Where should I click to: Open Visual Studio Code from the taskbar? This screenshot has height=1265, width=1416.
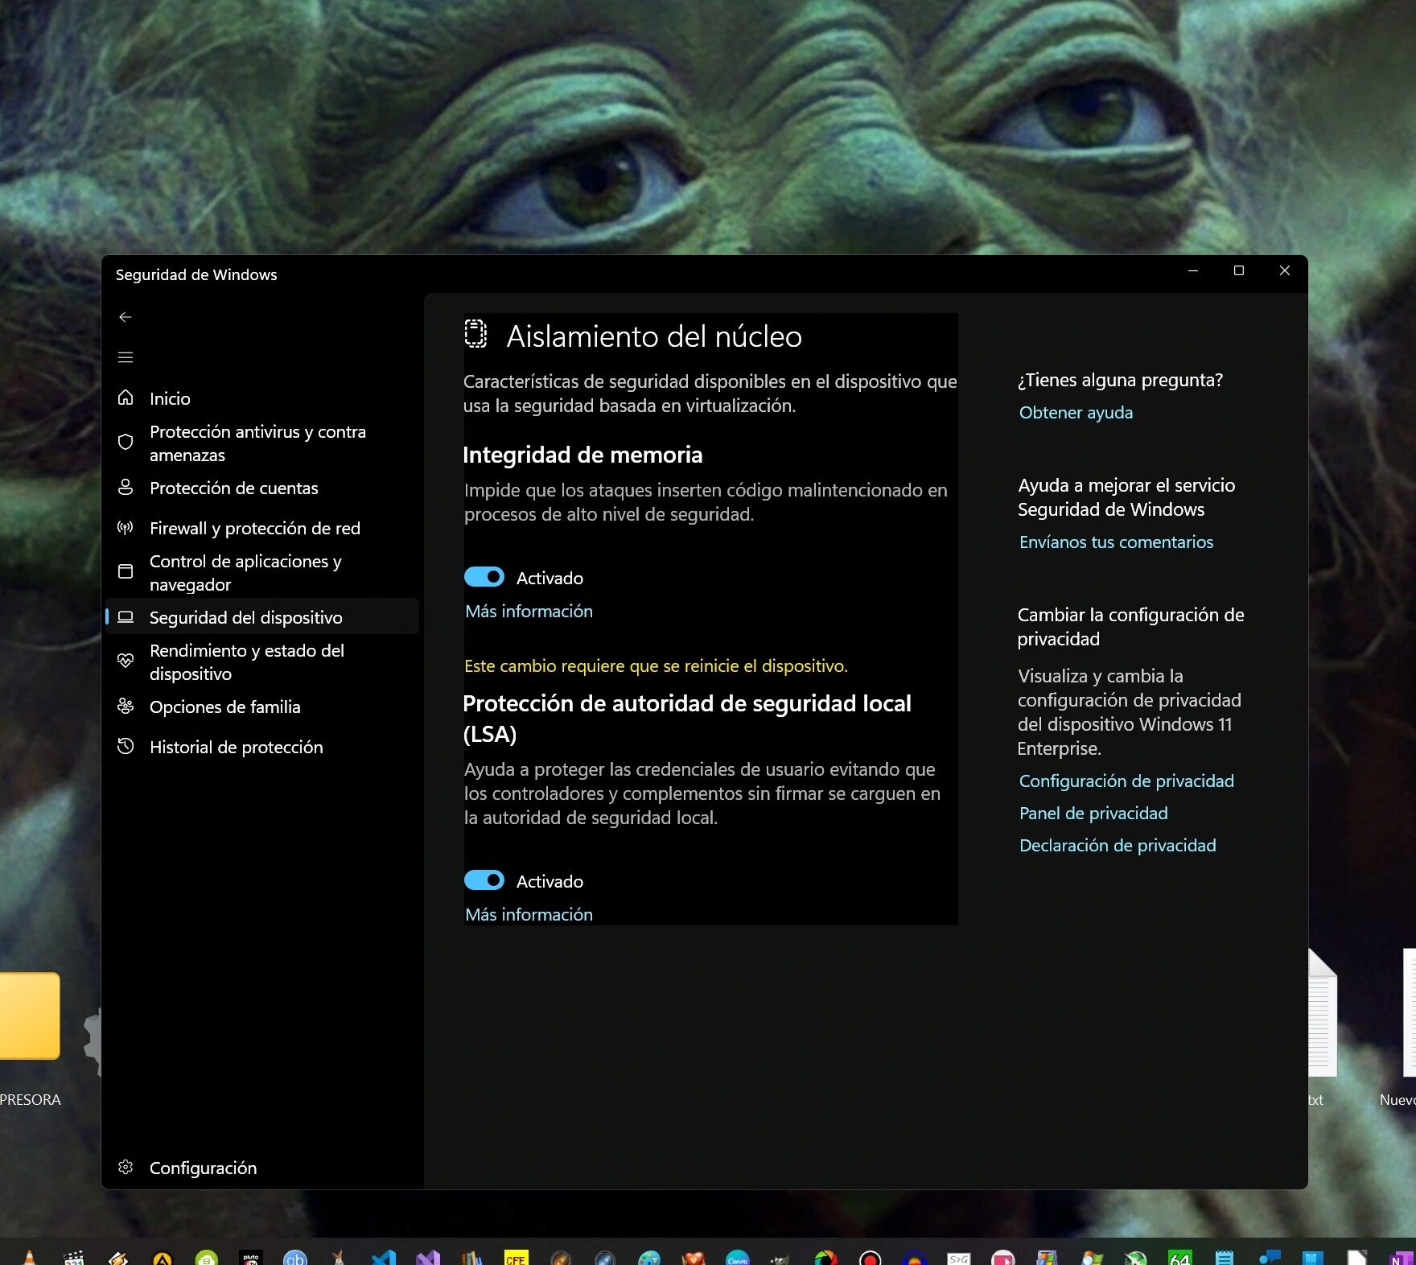[384, 1258]
